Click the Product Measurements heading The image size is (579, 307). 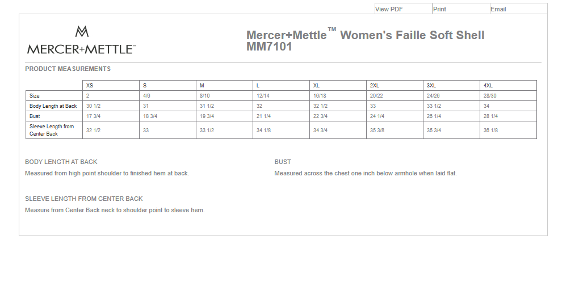click(68, 69)
